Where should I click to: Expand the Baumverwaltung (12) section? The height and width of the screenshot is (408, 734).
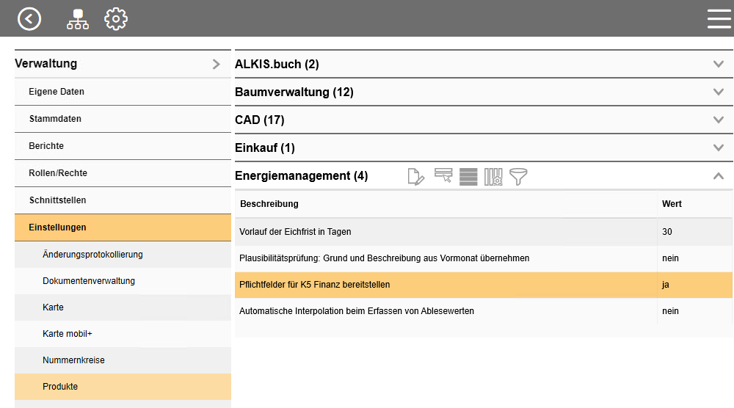coord(718,92)
